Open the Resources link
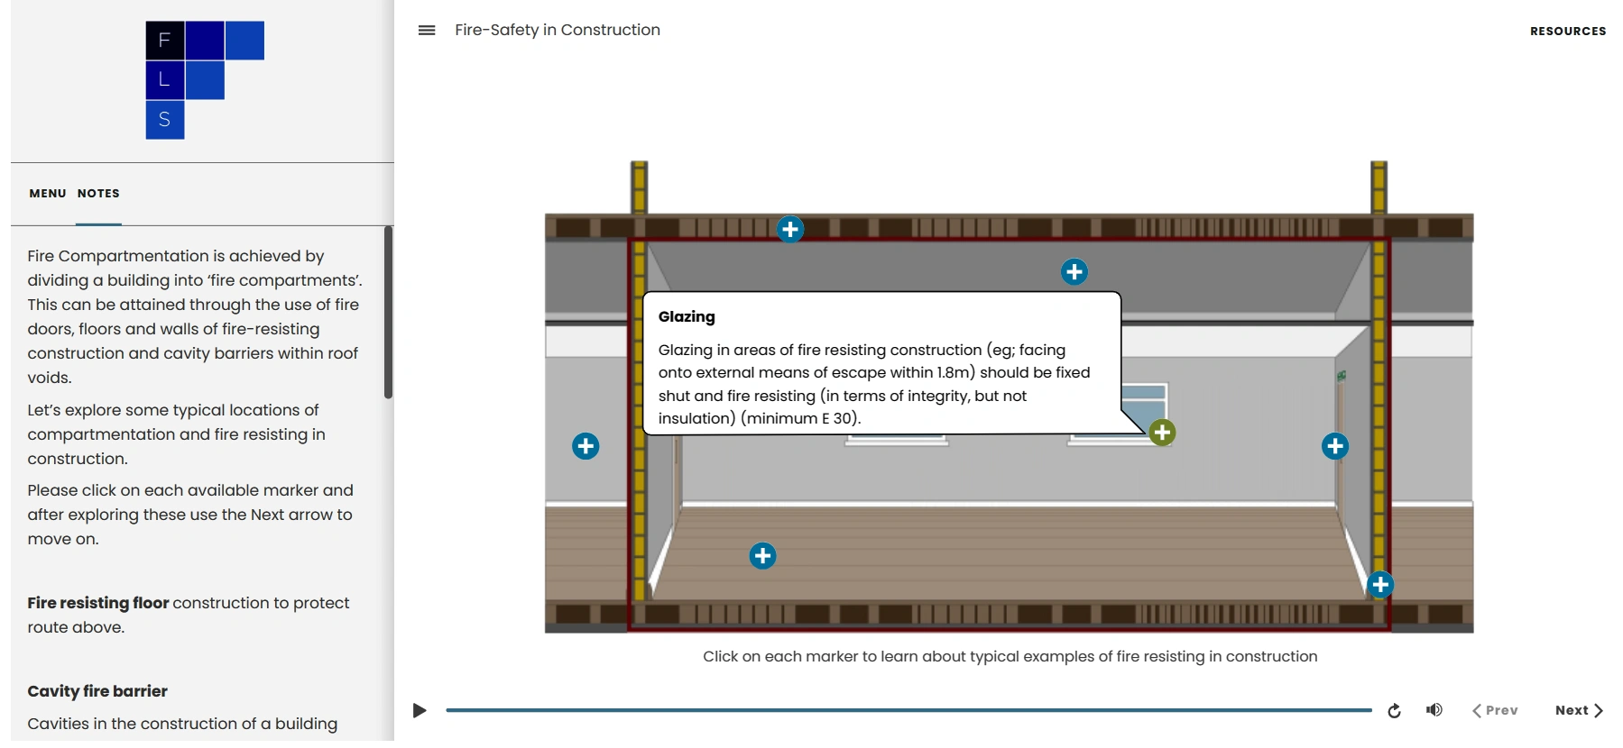 [x=1567, y=31]
